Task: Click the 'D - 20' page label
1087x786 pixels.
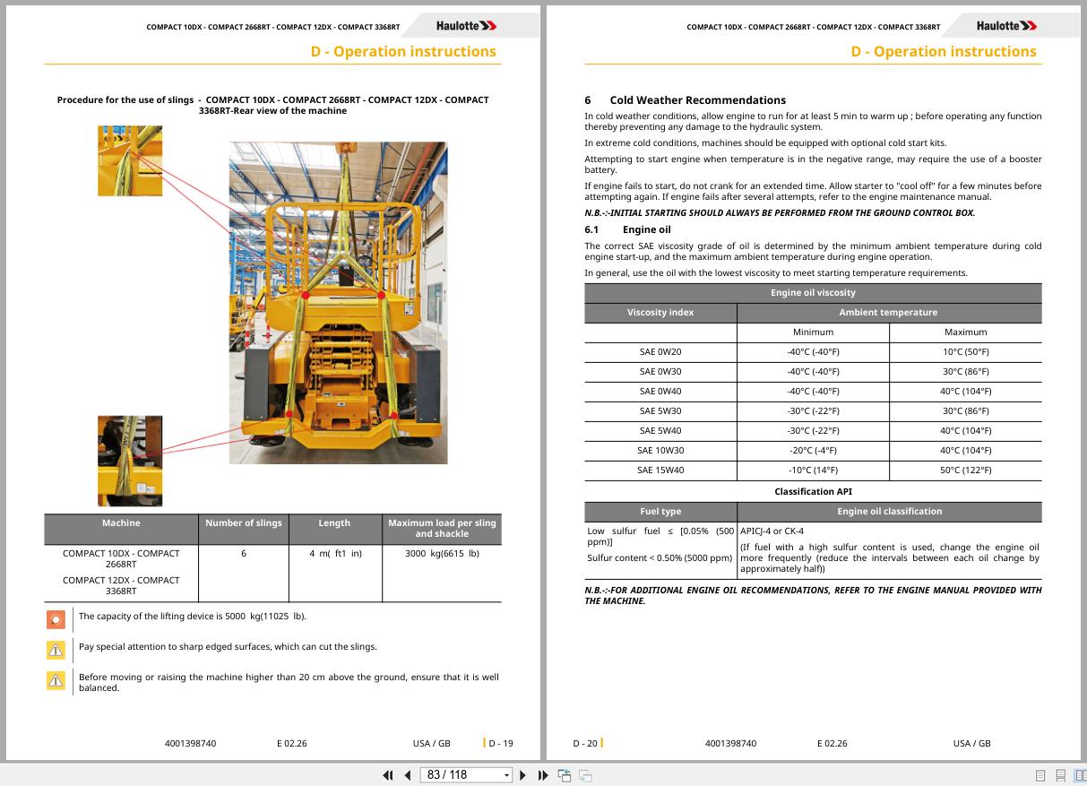Action: (x=585, y=743)
